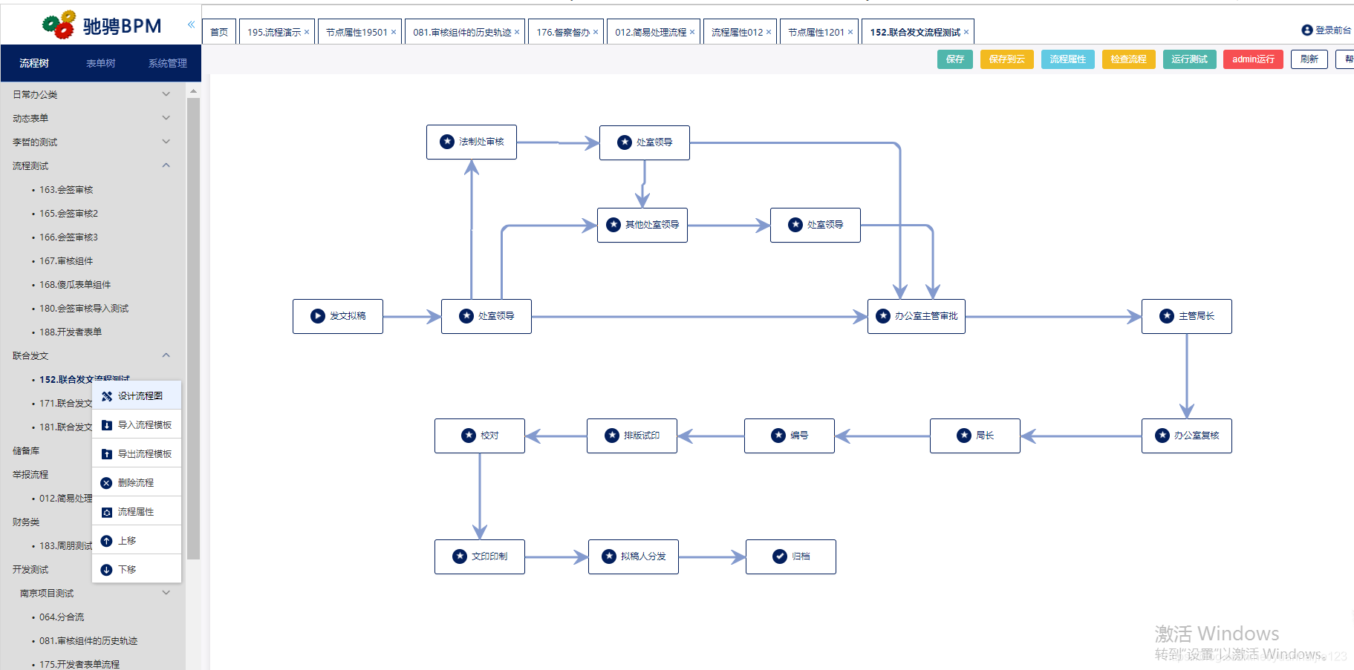Image resolution: width=1354 pixels, height=670 pixels.
Task: Close the 195.流程演示 tab
Action: 307,32
